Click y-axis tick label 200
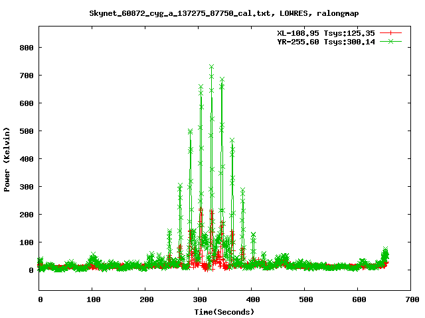The width and height of the screenshot is (425, 318). click(27, 215)
